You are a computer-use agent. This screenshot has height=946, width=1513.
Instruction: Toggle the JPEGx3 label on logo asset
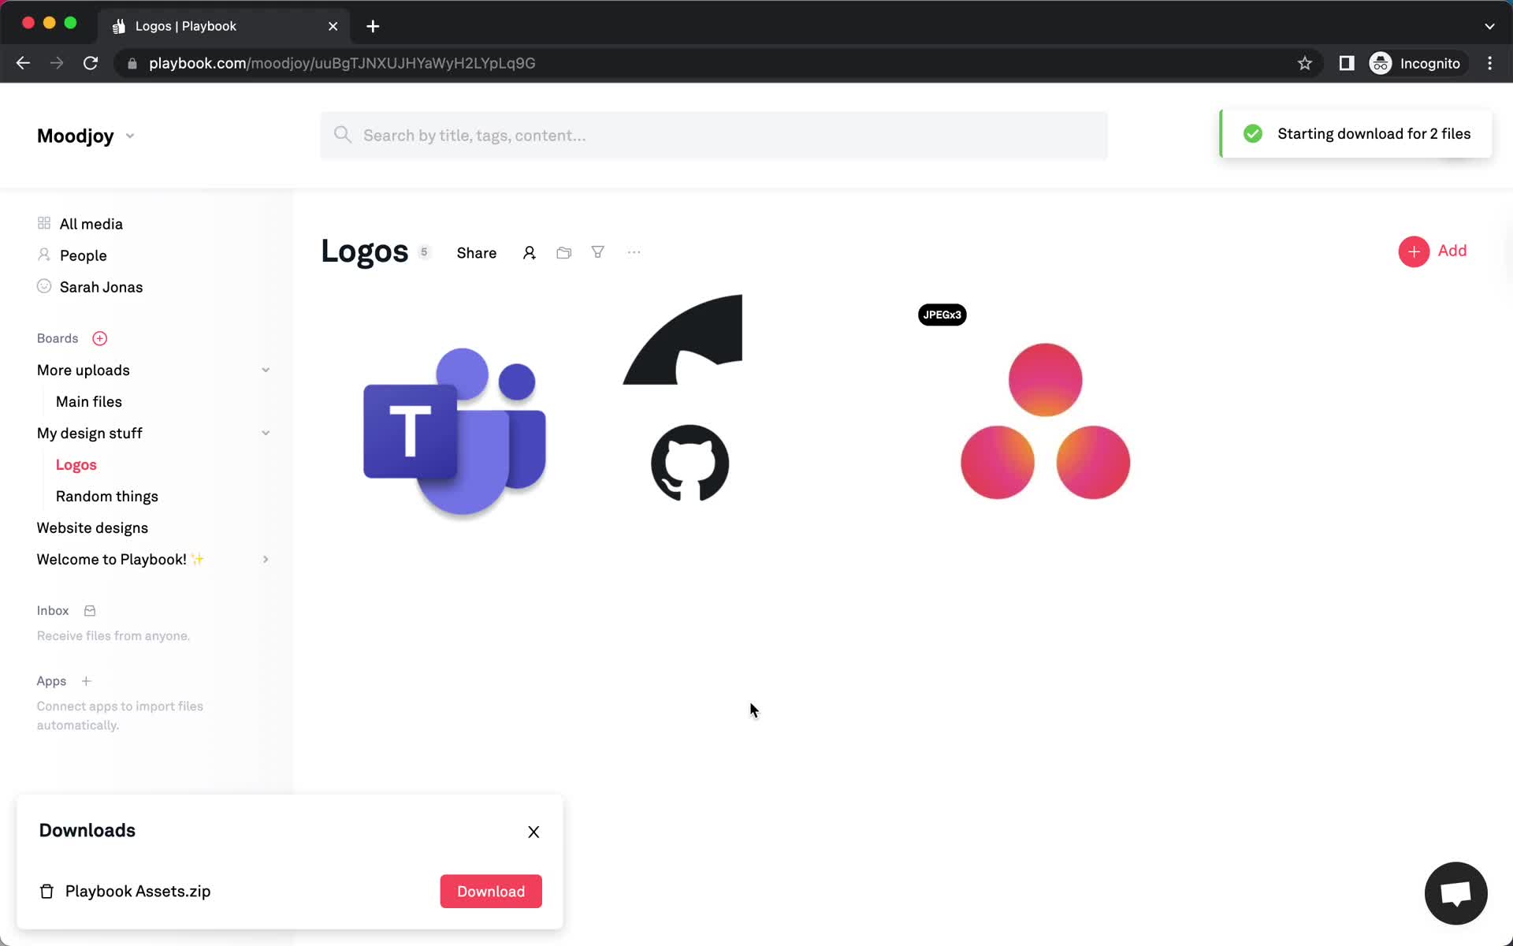pos(942,315)
